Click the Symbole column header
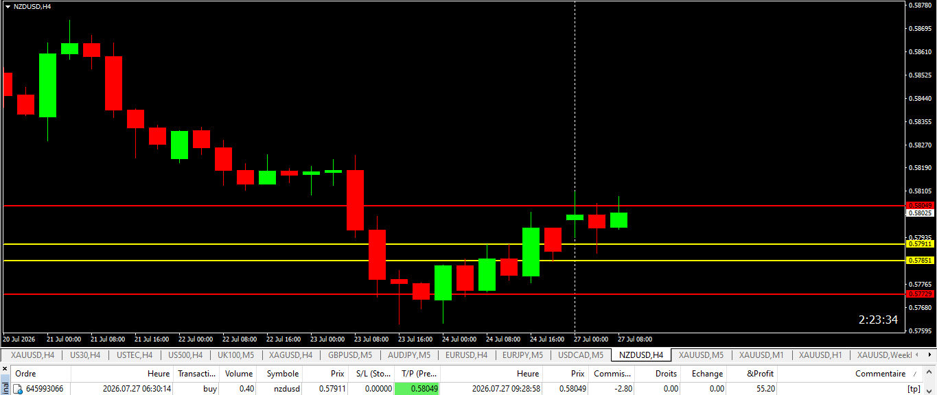 [282, 374]
